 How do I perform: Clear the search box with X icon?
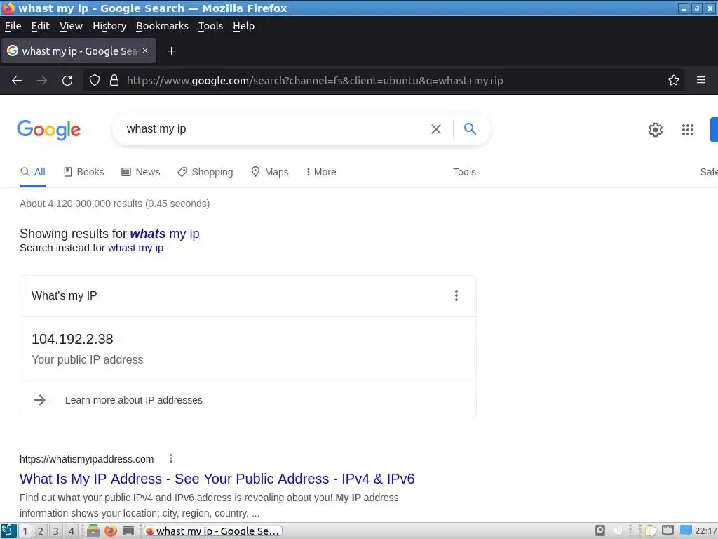(436, 129)
